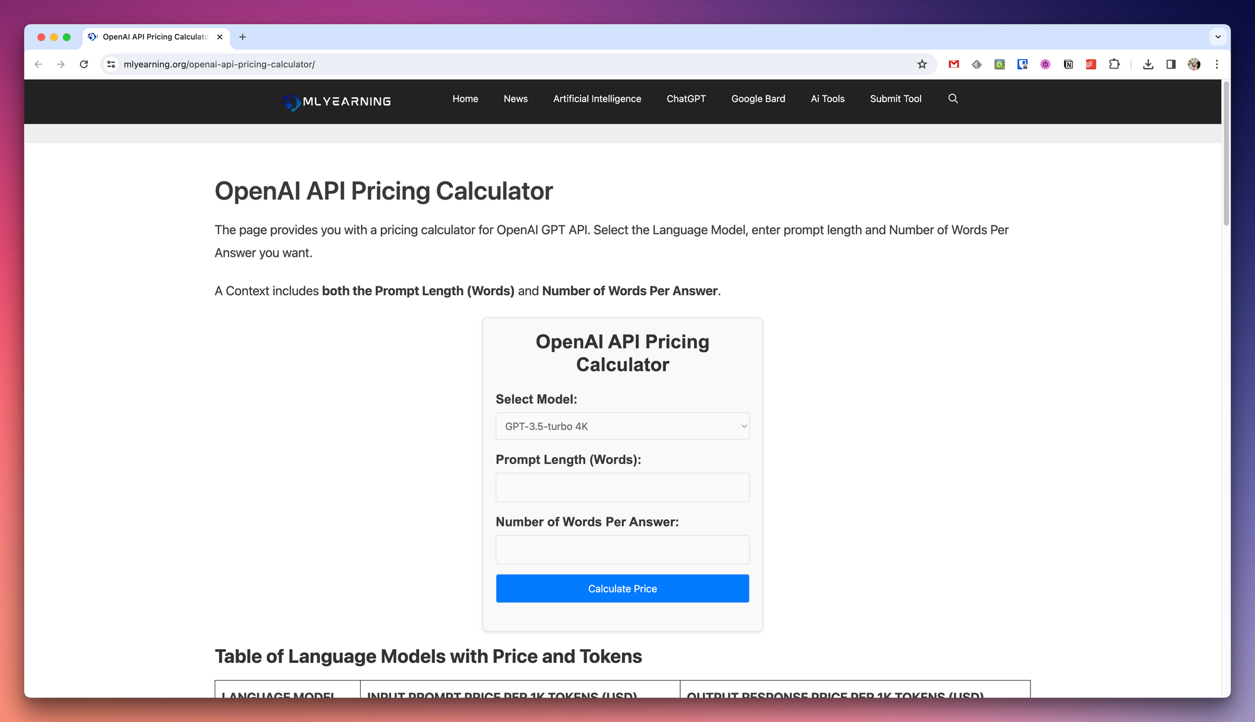Bookmark this page with the star icon
Image resolution: width=1255 pixels, height=722 pixels.
tap(922, 64)
